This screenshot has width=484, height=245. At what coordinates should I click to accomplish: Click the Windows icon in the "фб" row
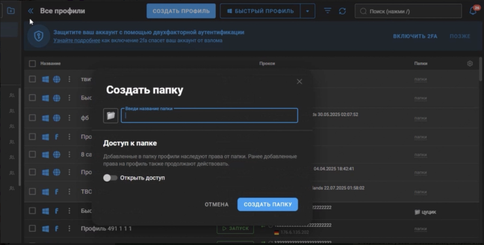pyautogui.click(x=45, y=118)
